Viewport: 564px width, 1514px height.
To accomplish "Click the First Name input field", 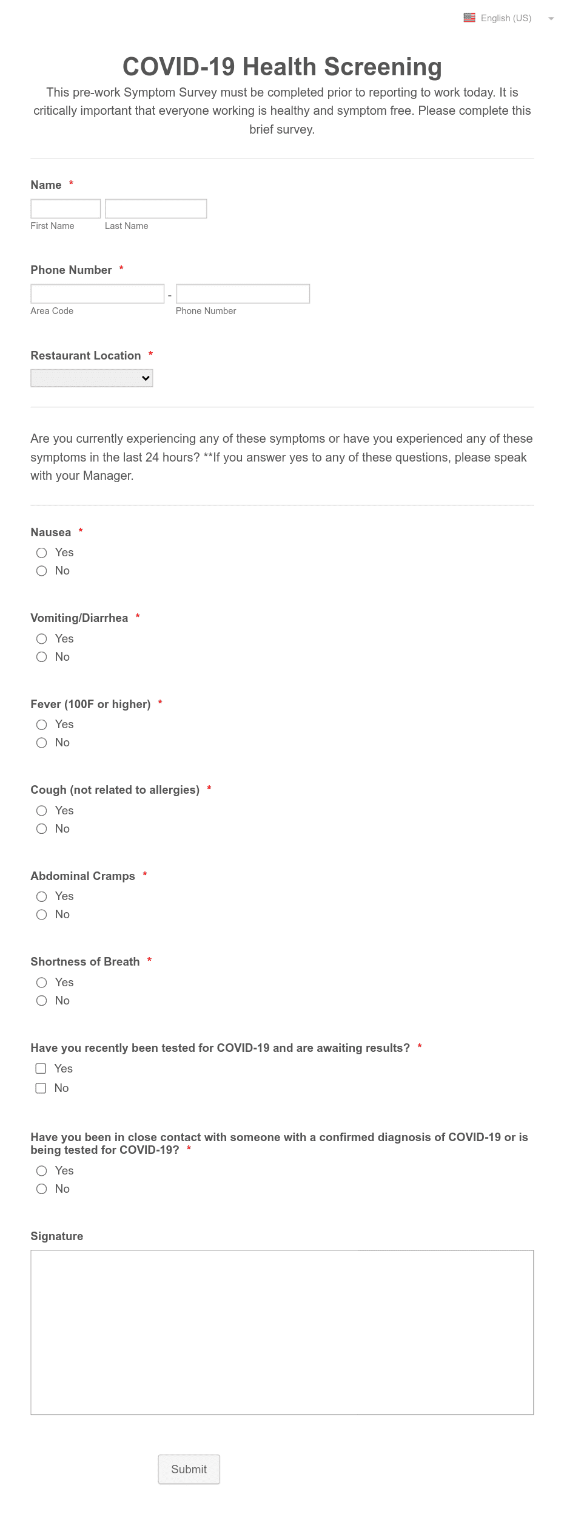I will pyautogui.click(x=65, y=209).
